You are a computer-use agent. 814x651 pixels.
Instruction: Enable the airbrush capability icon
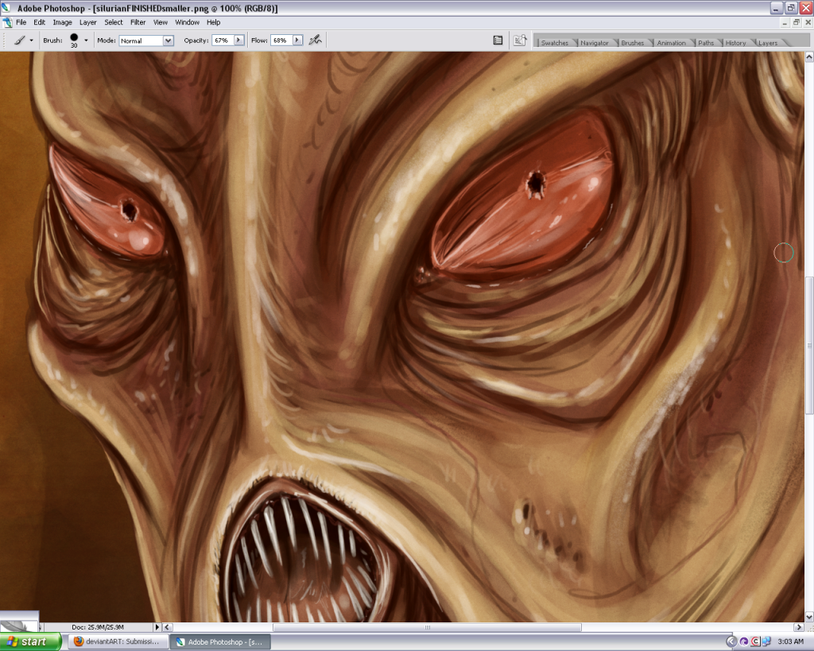315,40
